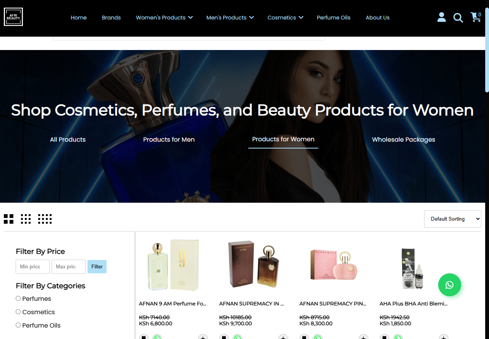Open the floating WhatsApp chat button
Screen dimensions: 489x339
point(450,285)
